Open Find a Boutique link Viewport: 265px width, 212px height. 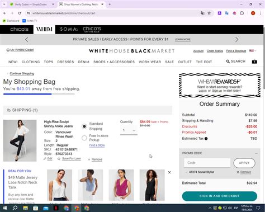236,51
